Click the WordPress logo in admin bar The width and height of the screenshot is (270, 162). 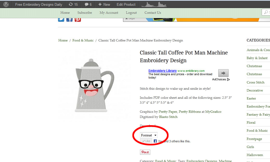tap(6, 4)
